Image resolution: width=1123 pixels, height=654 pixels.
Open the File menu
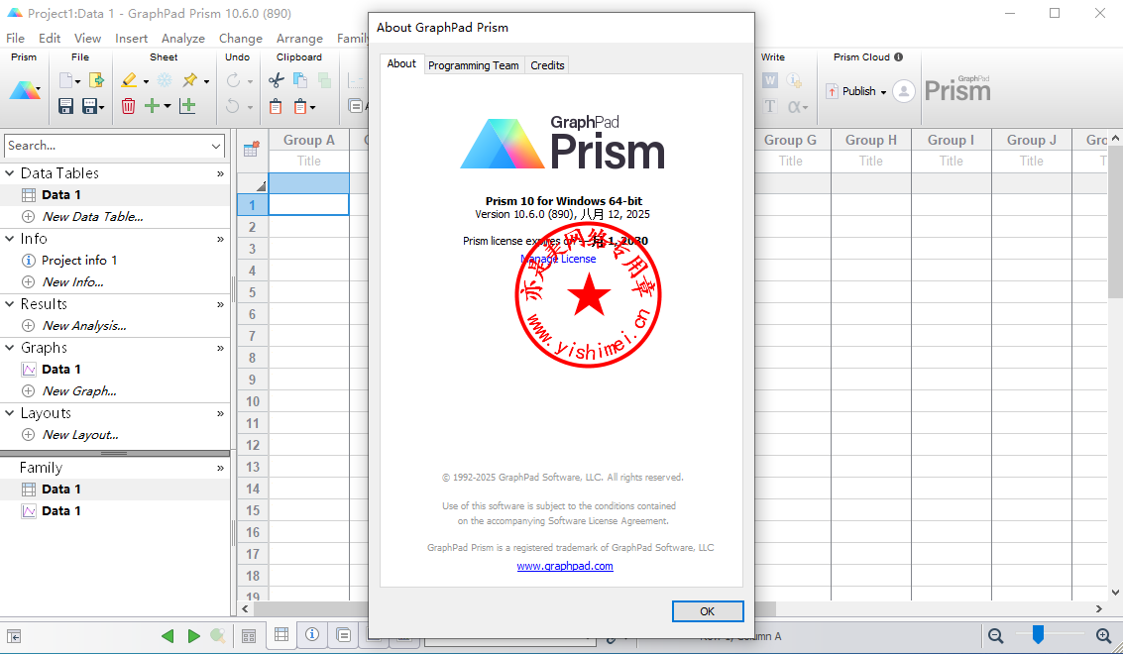click(x=15, y=39)
